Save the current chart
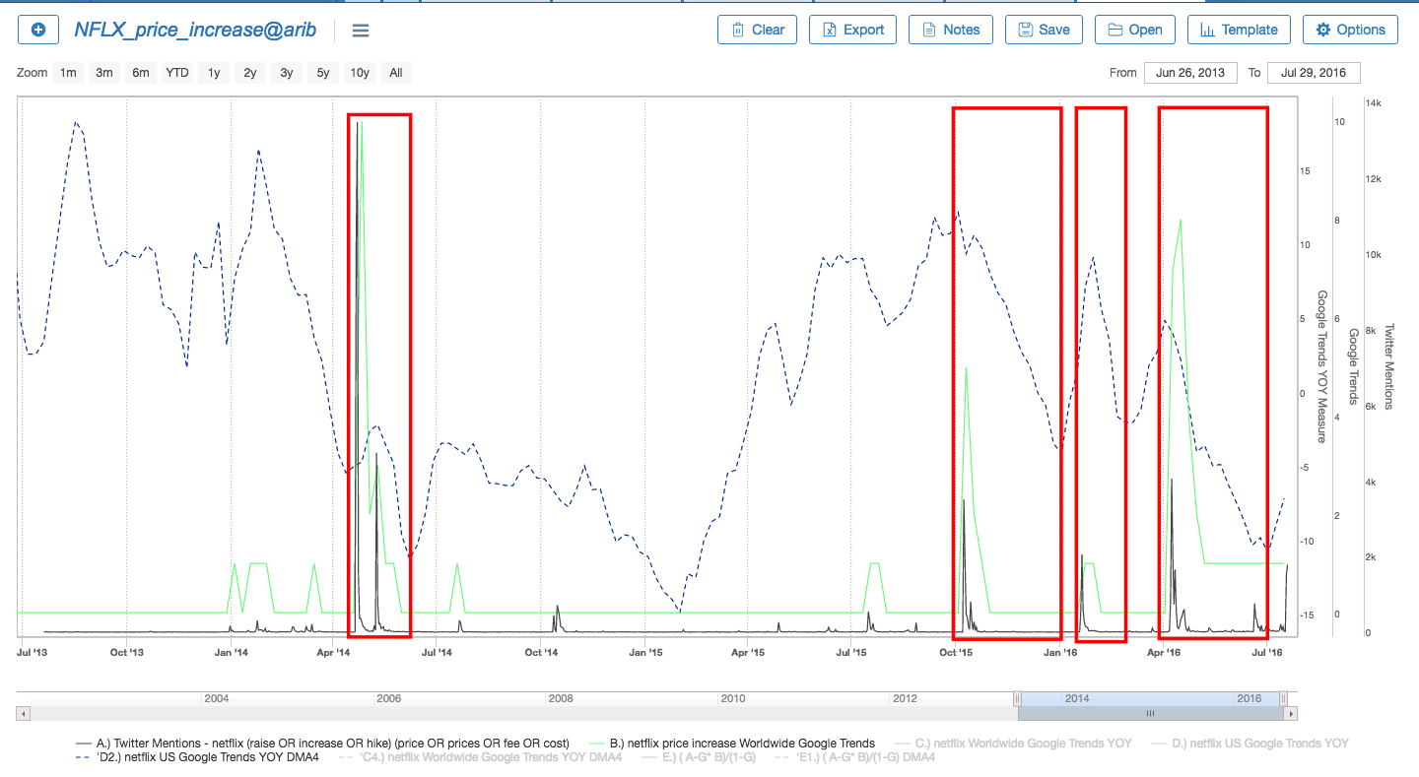The height and width of the screenshot is (777, 1419). click(1044, 30)
